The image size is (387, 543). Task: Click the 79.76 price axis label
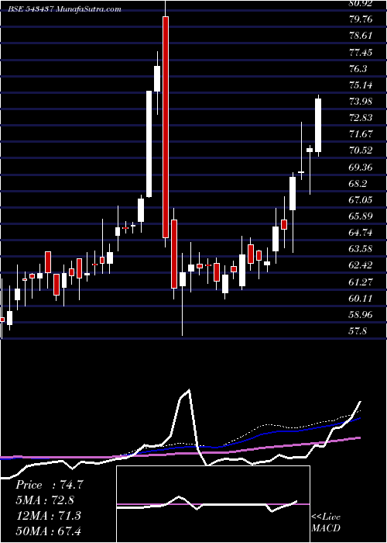coord(362,19)
